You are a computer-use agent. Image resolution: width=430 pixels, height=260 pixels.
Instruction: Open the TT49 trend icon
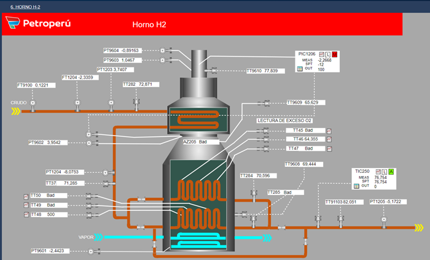click(26, 205)
